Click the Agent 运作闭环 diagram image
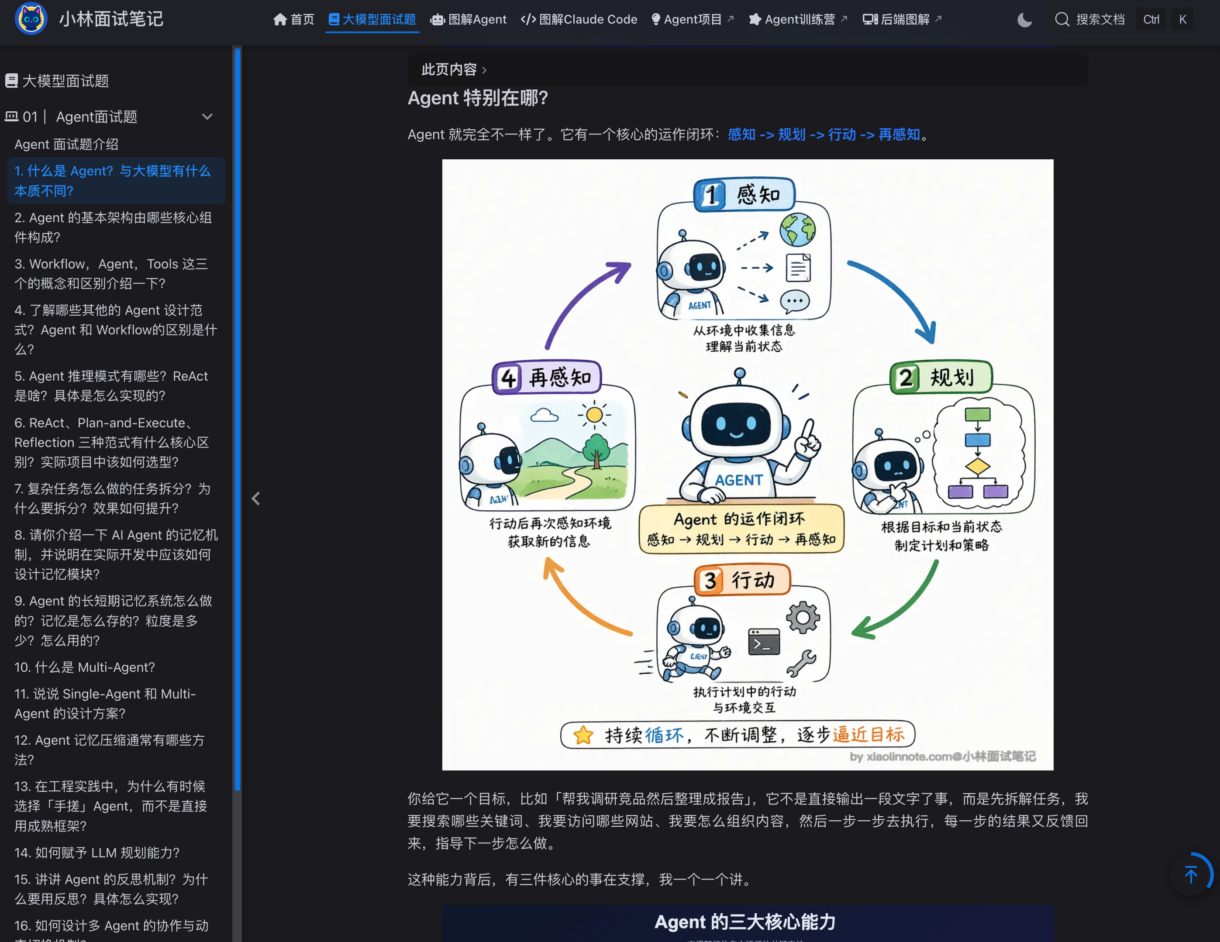Viewport: 1220px width, 942px height. tap(748, 464)
